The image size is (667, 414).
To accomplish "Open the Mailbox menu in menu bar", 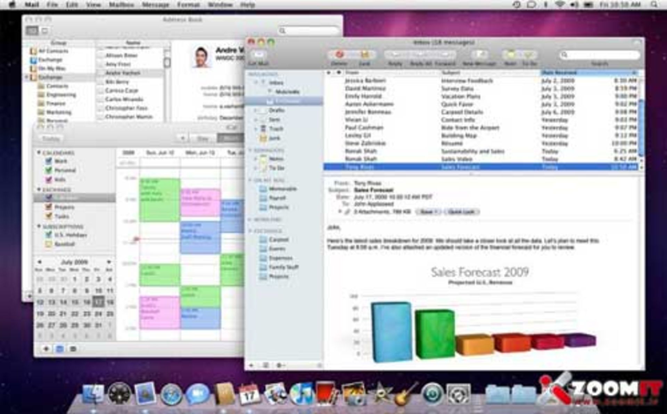I will (121, 5).
